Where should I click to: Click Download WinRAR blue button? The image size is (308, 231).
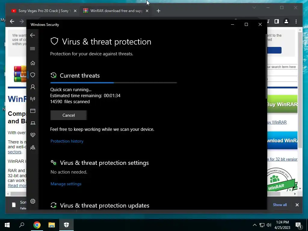pos(282,140)
